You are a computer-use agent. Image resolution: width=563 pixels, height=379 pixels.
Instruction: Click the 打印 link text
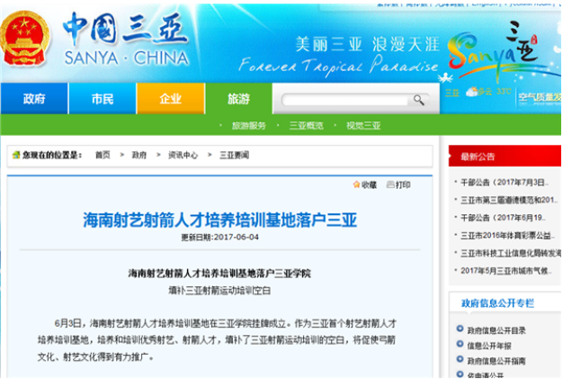(x=403, y=185)
